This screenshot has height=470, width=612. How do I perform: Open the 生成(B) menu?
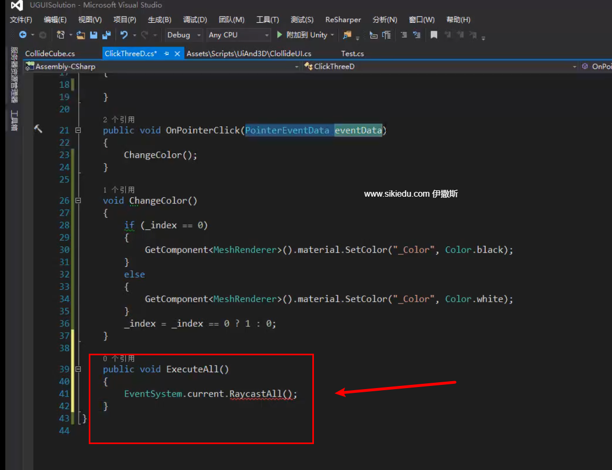160,20
